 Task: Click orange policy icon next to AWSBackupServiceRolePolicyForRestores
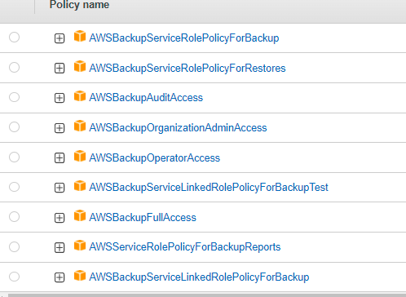click(80, 66)
